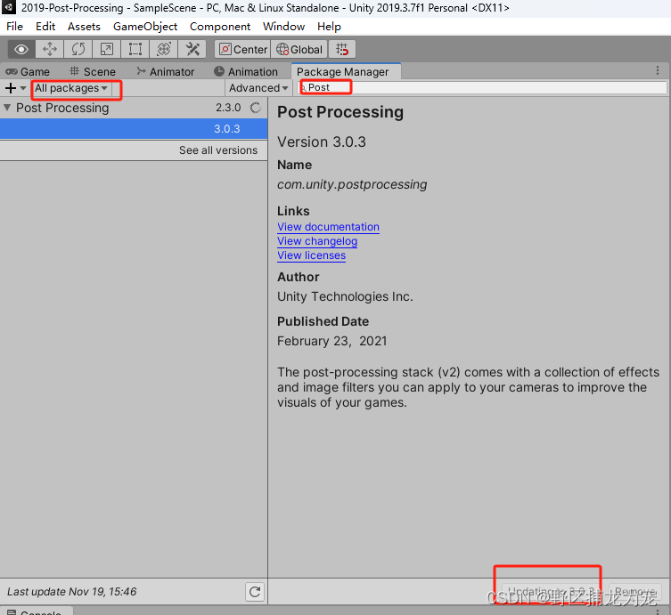Click the Last update Nov 19 status text
This screenshot has height=615, width=671.
[x=72, y=592]
